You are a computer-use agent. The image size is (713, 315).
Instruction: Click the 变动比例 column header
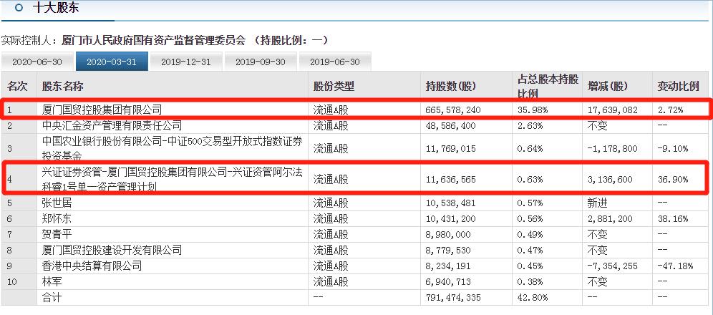677,87
